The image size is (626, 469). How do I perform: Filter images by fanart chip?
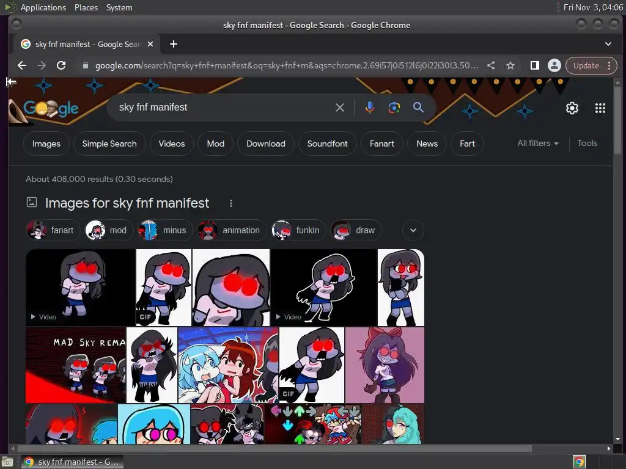(53, 230)
